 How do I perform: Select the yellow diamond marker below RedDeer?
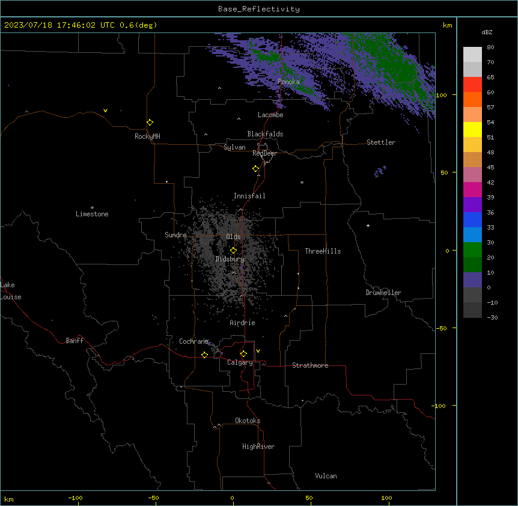(255, 169)
